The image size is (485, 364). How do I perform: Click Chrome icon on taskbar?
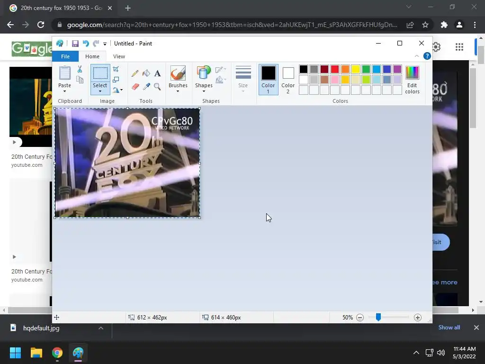[57, 353]
